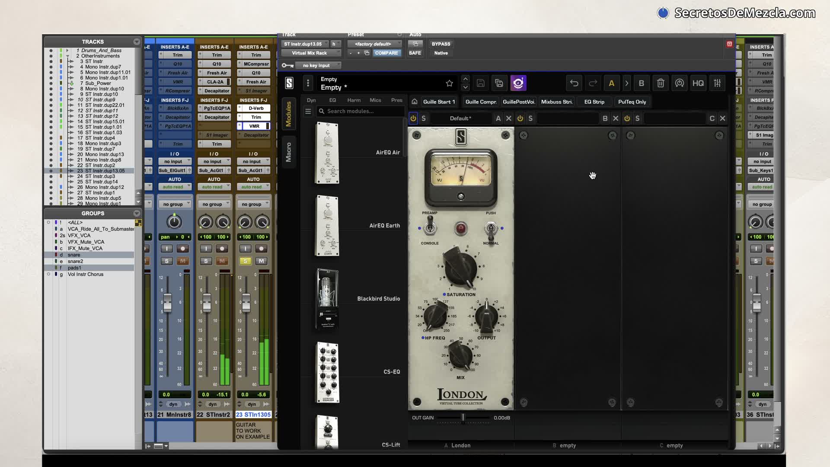Open the mixer settings sliders icon
Viewport: 830px width, 467px height.
717,83
